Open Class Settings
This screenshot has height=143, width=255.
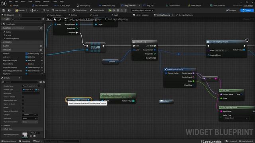(79, 10)
